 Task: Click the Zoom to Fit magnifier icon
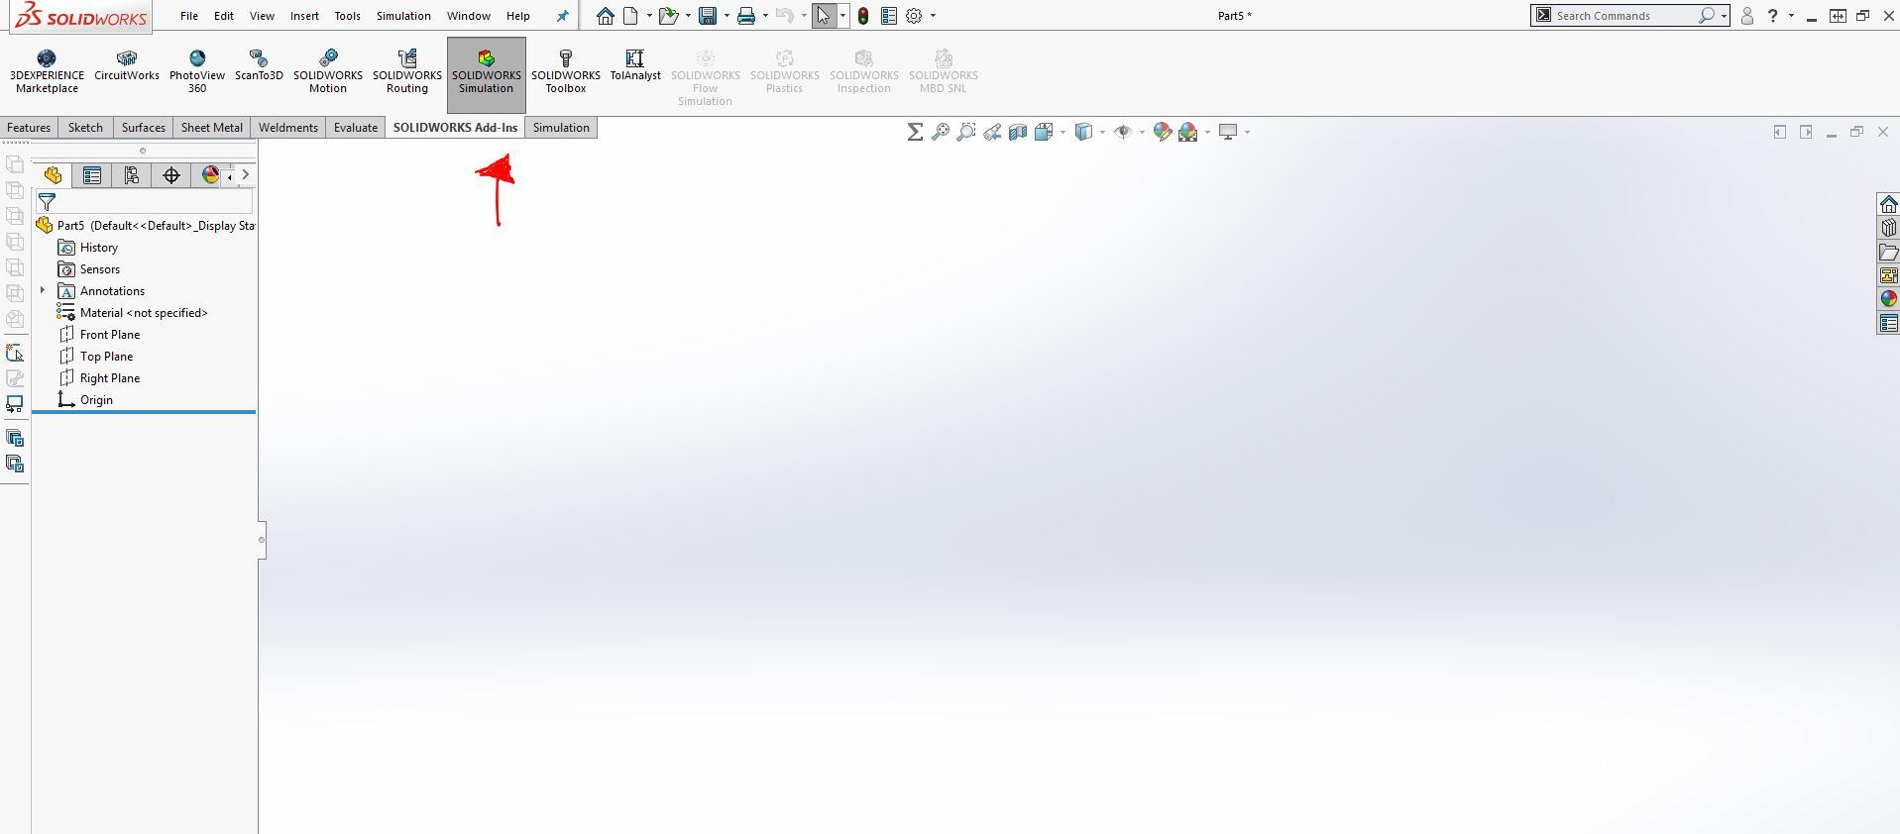[940, 132]
